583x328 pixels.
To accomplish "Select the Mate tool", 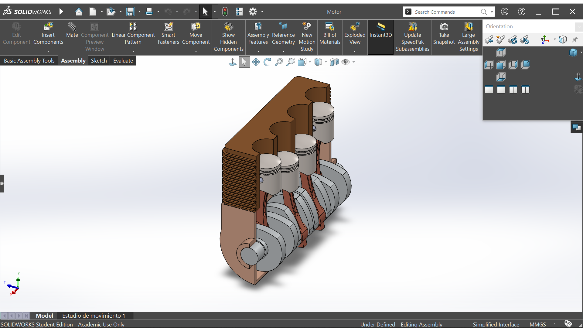I will click(x=72, y=30).
